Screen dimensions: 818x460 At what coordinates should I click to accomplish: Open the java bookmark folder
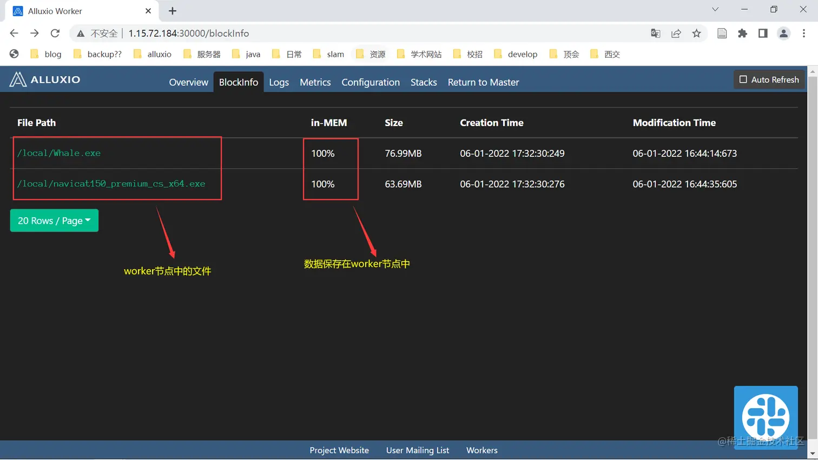[x=246, y=54]
